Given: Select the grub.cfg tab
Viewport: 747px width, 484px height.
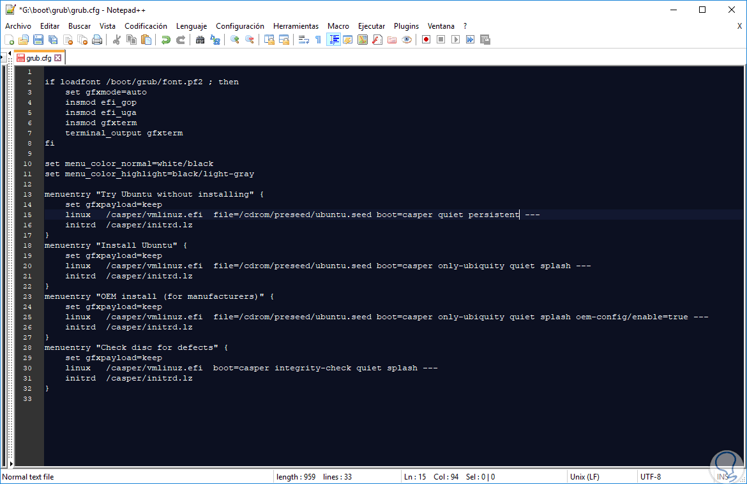Looking at the screenshot, I should 39,58.
